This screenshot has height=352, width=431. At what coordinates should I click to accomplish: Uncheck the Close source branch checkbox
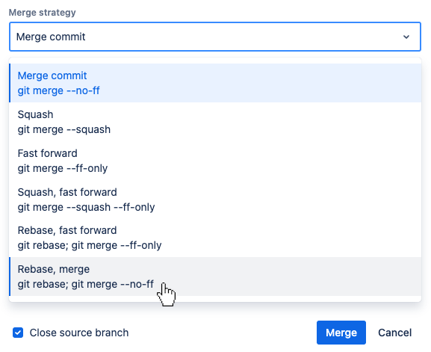point(18,333)
